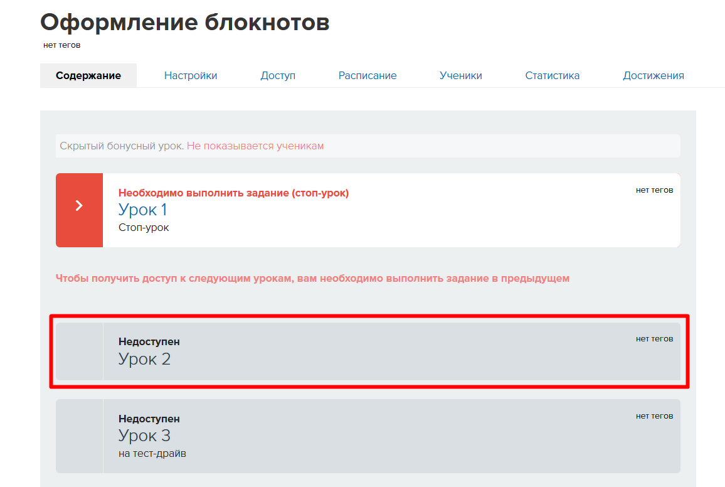Click the 'Чтобы получить доступ к следующим урокам' notice
The height and width of the screenshot is (487, 725).
point(312,279)
